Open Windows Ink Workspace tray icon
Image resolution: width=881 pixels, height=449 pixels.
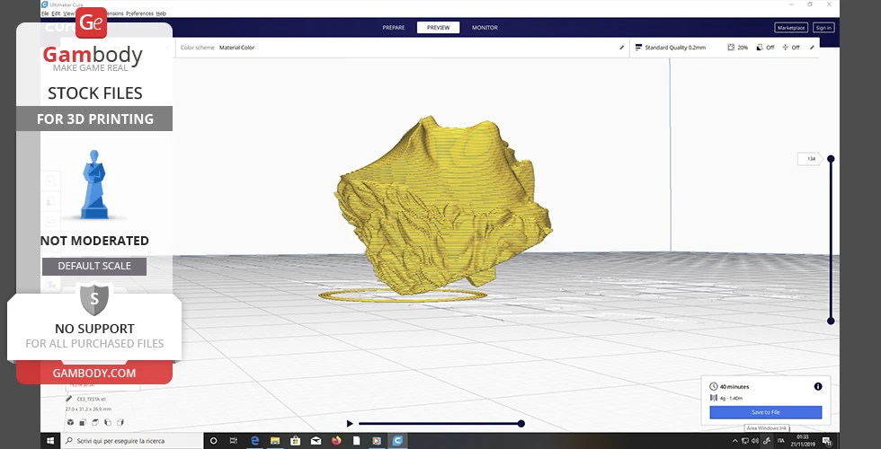[766, 441]
